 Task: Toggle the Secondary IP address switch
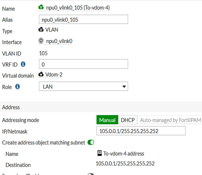coord(91,174)
